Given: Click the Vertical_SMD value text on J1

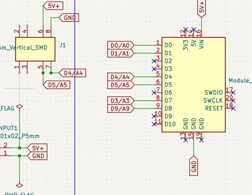Looking at the screenshot, I should [x=24, y=48].
